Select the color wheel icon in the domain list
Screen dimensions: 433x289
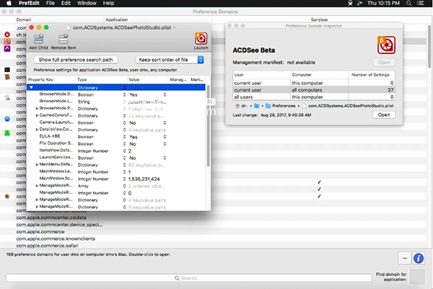tap(7, 196)
